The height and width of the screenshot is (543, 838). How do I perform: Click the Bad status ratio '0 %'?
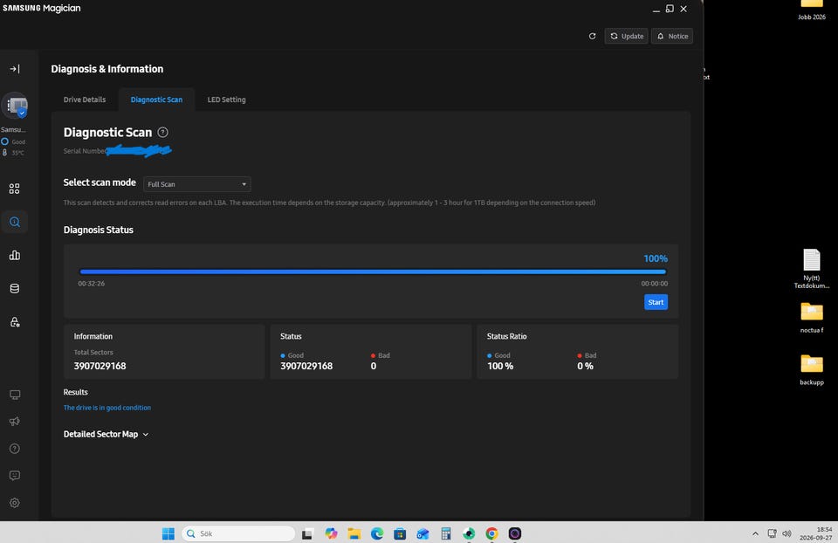585,366
